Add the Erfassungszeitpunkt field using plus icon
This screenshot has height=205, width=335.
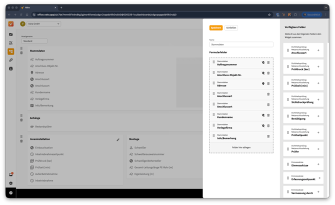coord(318,177)
